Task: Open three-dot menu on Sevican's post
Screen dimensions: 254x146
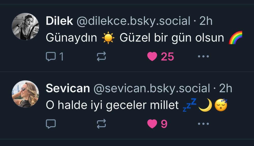Action: click(203, 124)
